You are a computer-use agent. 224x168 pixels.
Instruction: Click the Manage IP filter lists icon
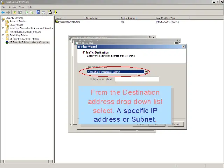[55, 12]
